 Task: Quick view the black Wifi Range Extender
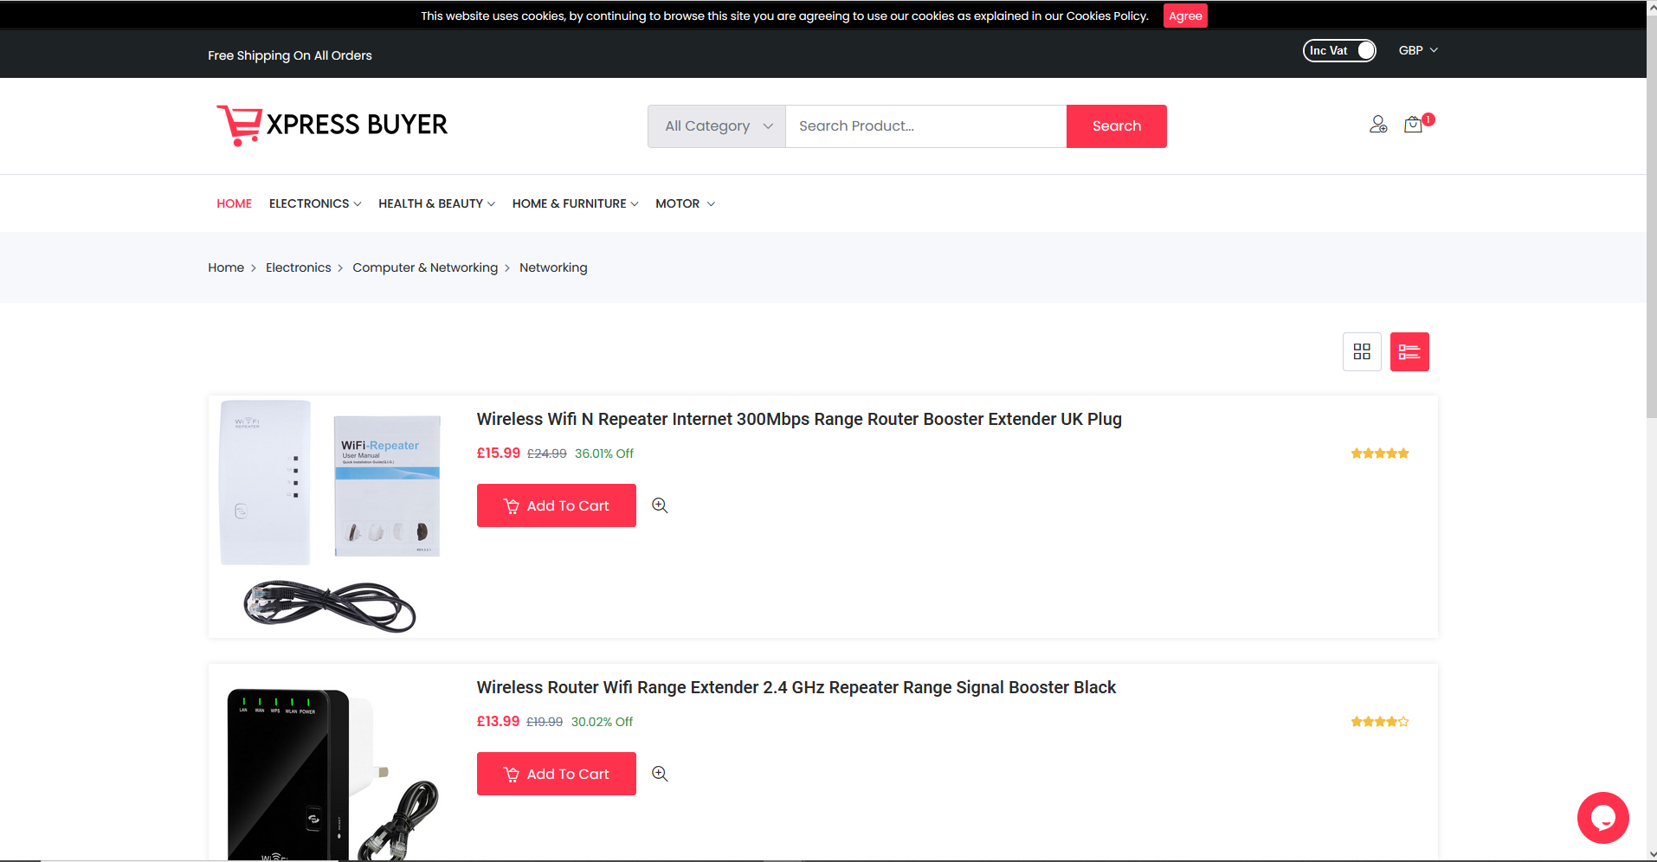[x=660, y=774]
